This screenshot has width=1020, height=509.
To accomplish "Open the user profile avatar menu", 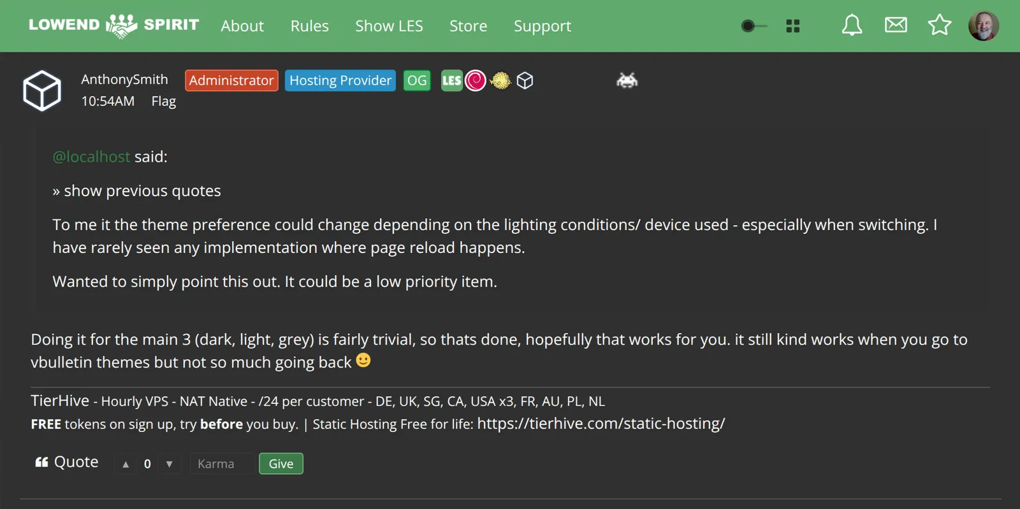I will [x=984, y=25].
